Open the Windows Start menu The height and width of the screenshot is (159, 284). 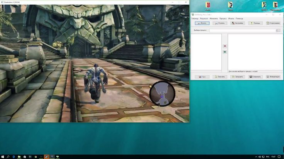[3, 157]
